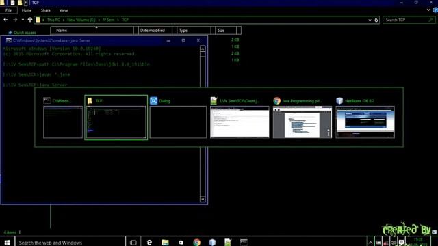Select TCP breadcrumb in address bar
Screen dimensions: 438x246
[125, 20]
